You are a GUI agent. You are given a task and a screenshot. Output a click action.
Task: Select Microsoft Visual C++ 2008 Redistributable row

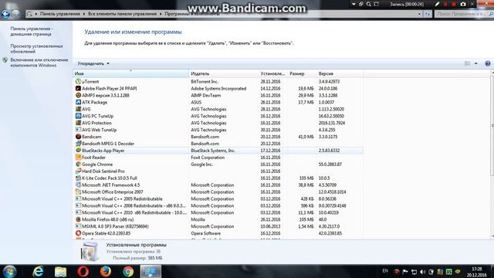(218, 206)
